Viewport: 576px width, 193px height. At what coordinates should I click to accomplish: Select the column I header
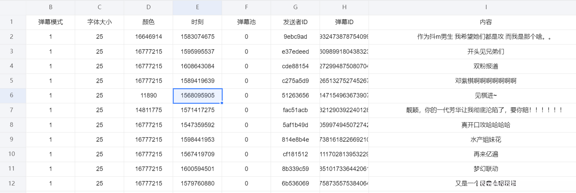coord(486,7)
